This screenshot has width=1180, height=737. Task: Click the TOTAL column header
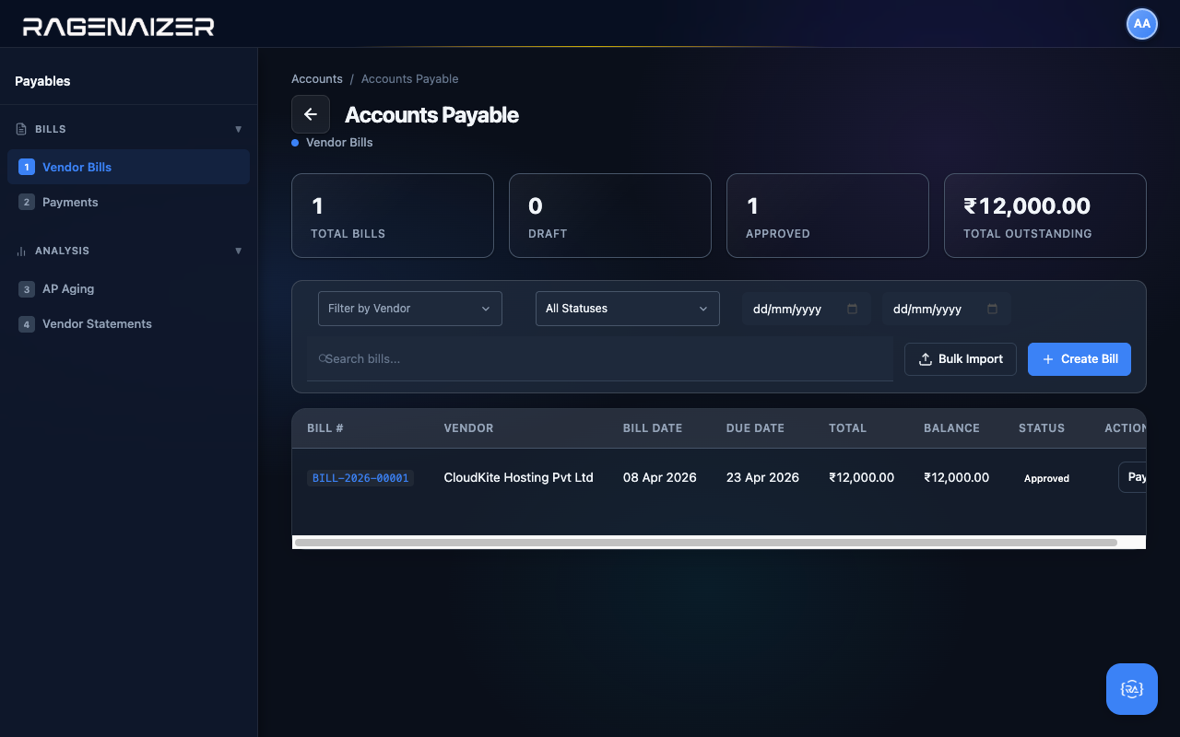(848, 428)
